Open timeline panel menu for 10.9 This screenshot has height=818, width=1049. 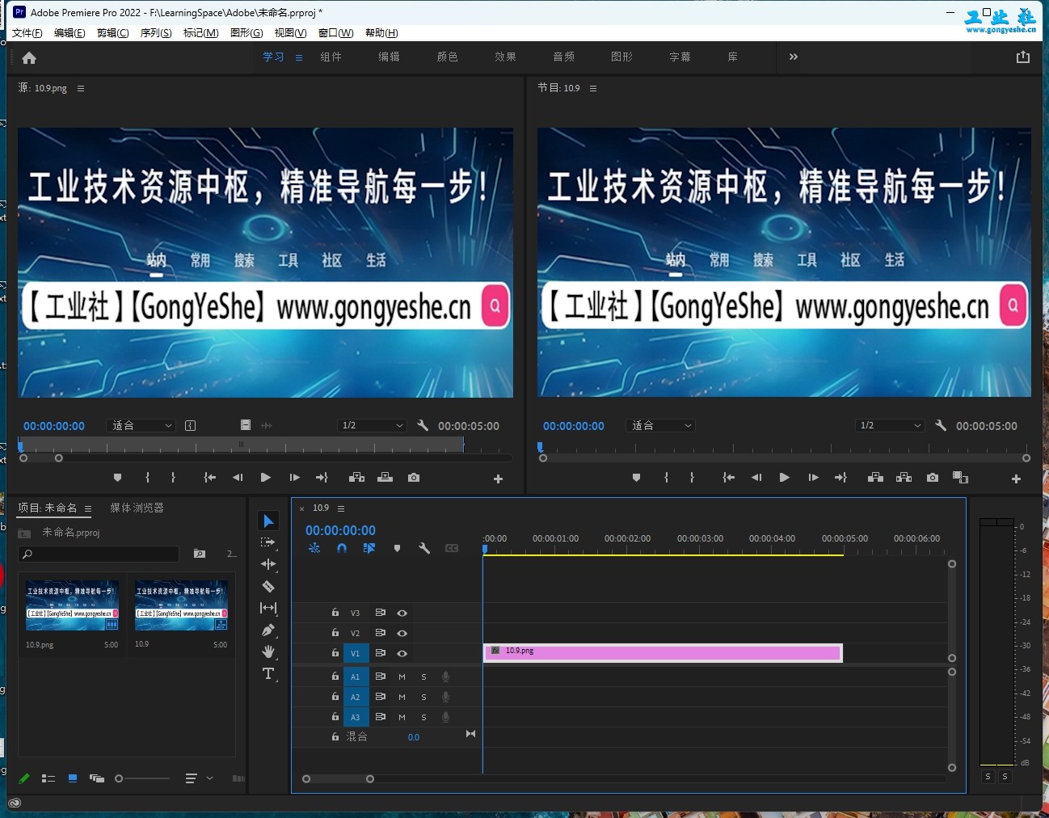coord(341,508)
